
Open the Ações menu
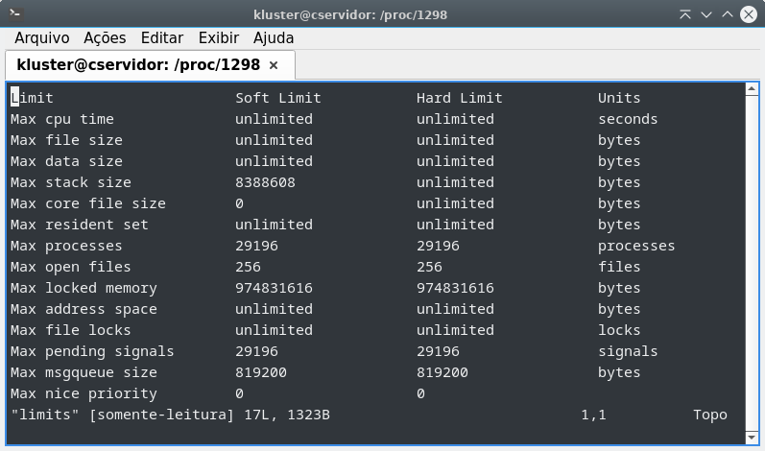click(105, 38)
